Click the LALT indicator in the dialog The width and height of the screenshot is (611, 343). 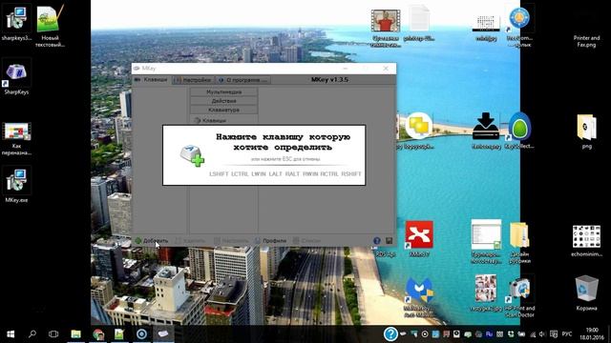pyautogui.click(x=275, y=173)
